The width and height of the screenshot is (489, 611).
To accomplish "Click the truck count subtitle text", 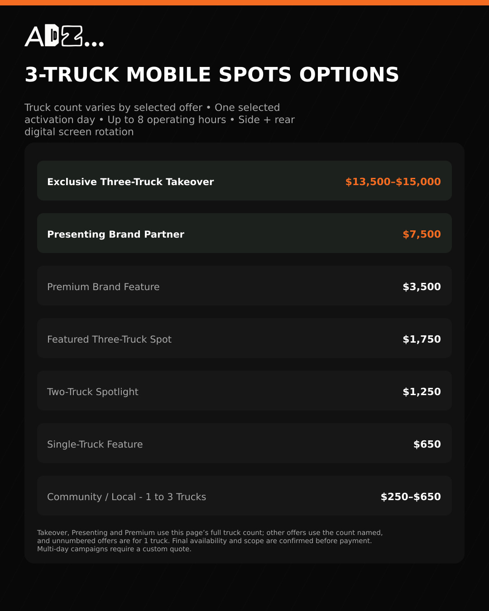I will click(159, 119).
